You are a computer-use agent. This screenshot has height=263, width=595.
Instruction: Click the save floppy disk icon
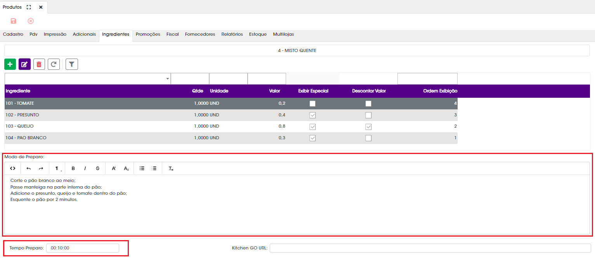(x=14, y=21)
